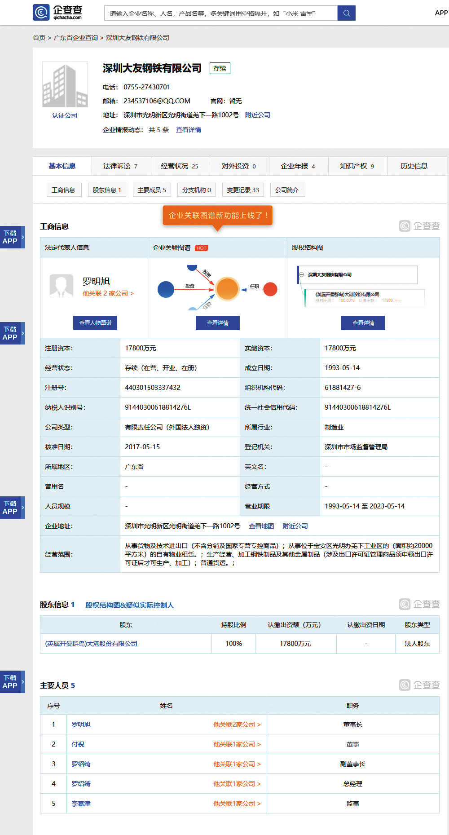Click the 存续 status badge

pos(220,68)
